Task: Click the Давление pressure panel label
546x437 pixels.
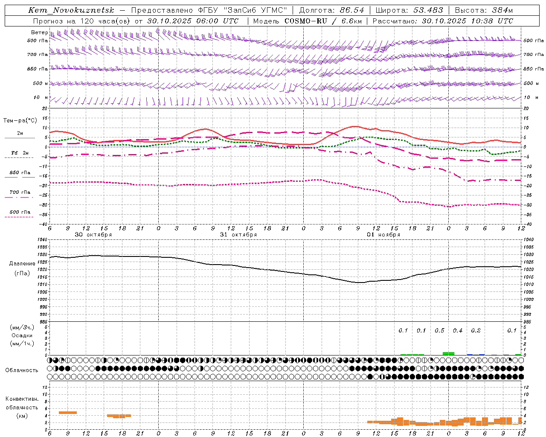Action: pyautogui.click(x=22, y=263)
